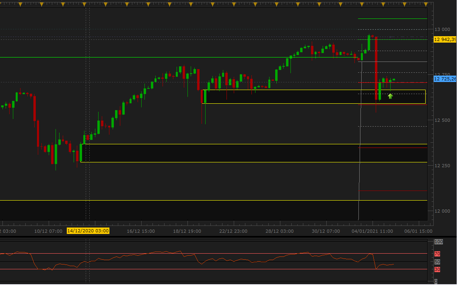Click the 10/12 07:00 time label
The width and height of the screenshot is (457, 285).
(x=48, y=231)
